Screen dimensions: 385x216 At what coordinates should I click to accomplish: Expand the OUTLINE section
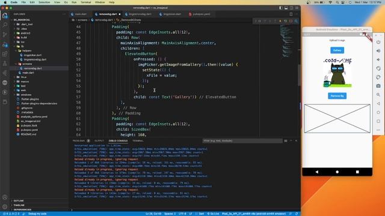click(x=19, y=201)
